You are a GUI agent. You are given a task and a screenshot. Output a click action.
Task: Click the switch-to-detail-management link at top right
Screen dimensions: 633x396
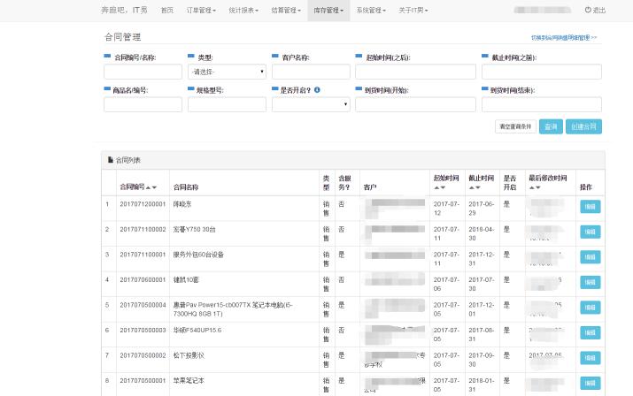coord(563,38)
